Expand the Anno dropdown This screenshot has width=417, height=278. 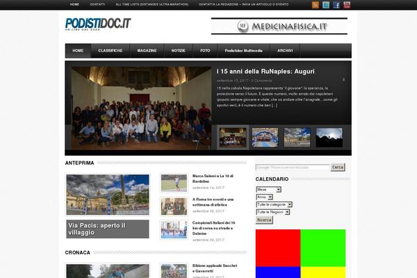pyautogui.click(x=264, y=197)
